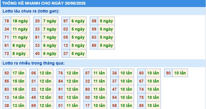Select frequent number 06

(x=34, y=73)
